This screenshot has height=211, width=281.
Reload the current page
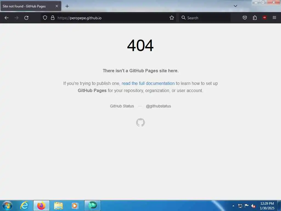[26, 18]
